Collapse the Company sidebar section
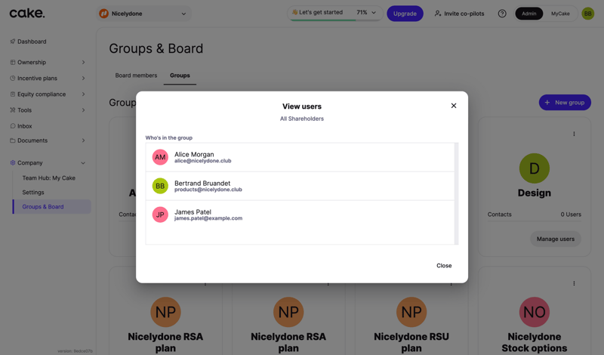The width and height of the screenshot is (604, 355). (83, 163)
